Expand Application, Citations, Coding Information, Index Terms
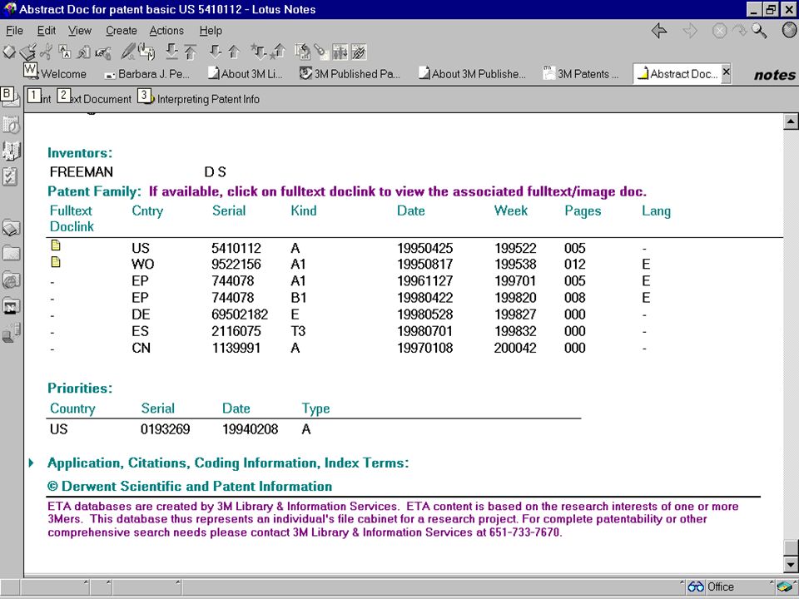The image size is (799, 599). 32,463
